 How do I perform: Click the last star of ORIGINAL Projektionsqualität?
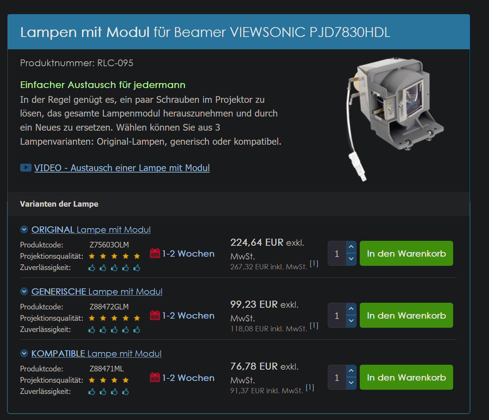(137, 256)
